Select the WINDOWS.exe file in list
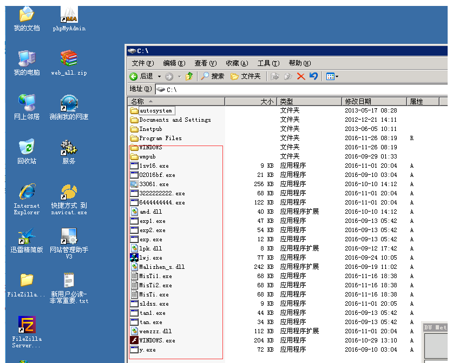459x363 pixels. pos(157,340)
